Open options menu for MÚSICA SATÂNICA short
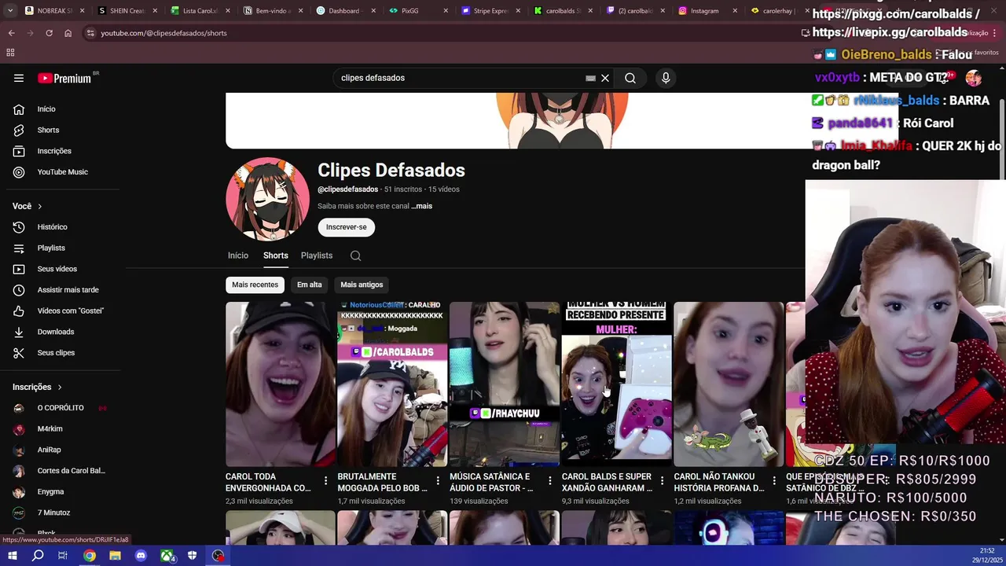Viewport: 1006px width, 566px height. (x=549, y=480)
